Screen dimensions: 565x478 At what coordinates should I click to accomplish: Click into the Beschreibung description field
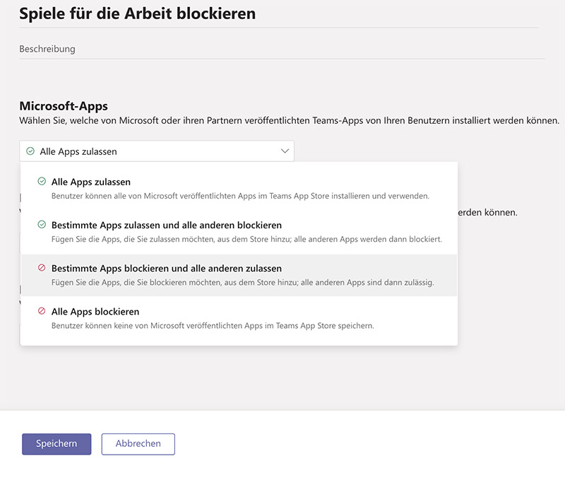point(282,49)
